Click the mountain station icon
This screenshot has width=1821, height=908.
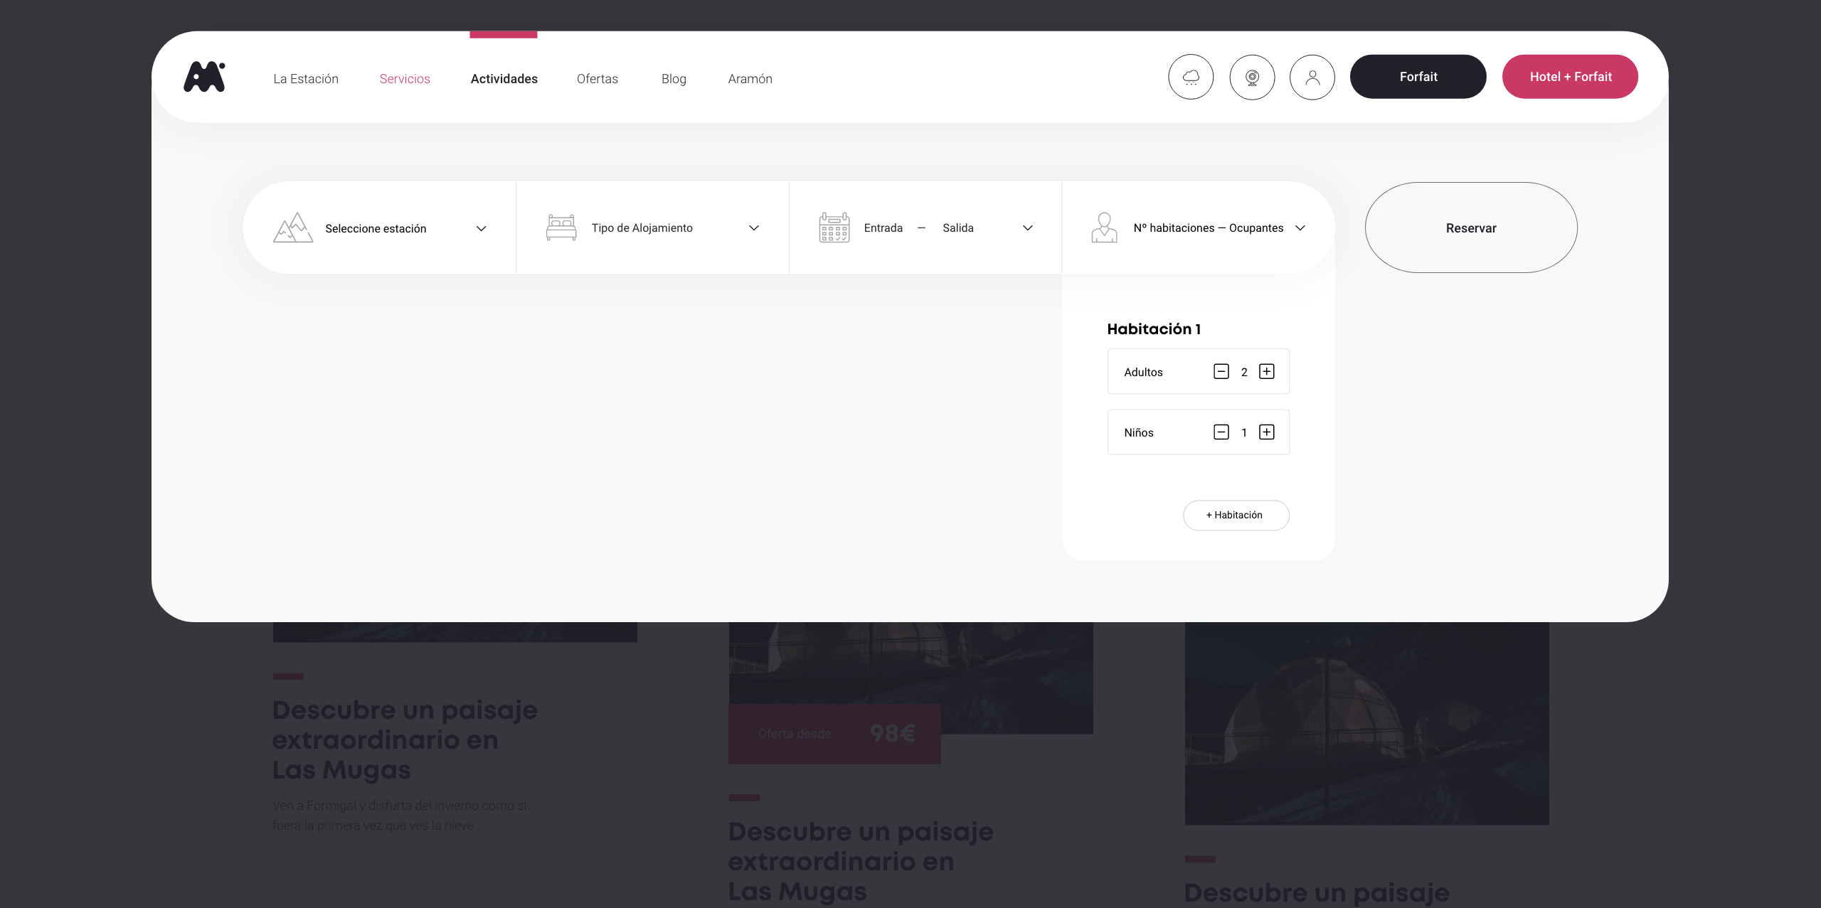[293, 228]
